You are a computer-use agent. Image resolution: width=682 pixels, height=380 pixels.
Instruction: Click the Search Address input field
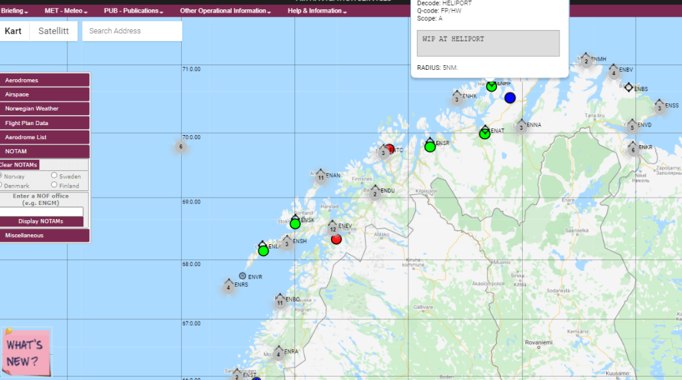coord(132,31)
